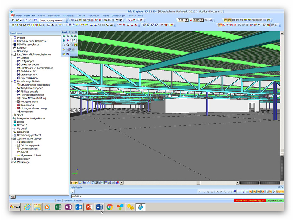Click the light bulb icon in Ansicht palette
Image resolution: width=293 pixels, height=220 pixels.
[64, 49]
